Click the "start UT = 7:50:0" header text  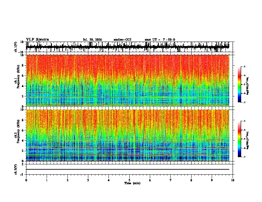(160, 40)
